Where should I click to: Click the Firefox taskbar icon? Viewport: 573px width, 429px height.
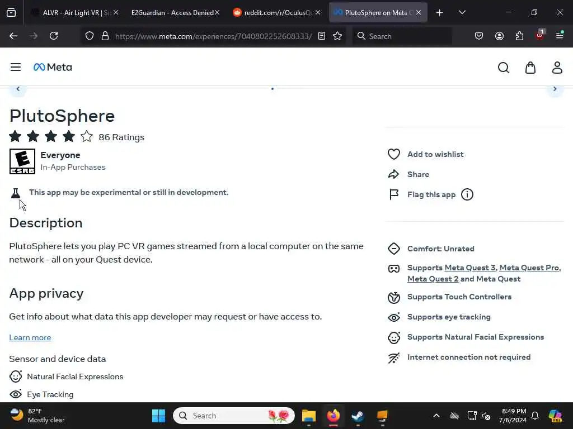click(x=334, y=416)
